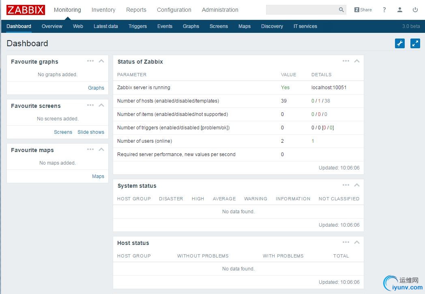The image size is (425, 294).
Task: Collapse the Favourite screens widget
Action: click(x=101, y=105)
